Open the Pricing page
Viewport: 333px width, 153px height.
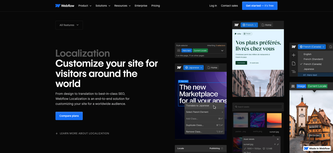[x=156, y=6]
